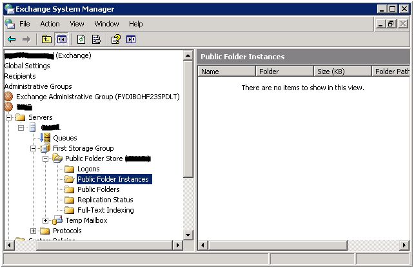Click the Back arrow toolbar icon

click(x=12, y=39)
